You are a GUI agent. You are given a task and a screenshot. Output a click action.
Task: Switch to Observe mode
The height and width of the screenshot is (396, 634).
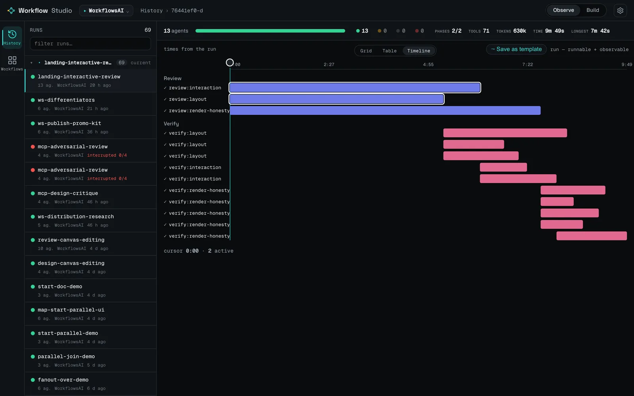[x=563, y=10]
